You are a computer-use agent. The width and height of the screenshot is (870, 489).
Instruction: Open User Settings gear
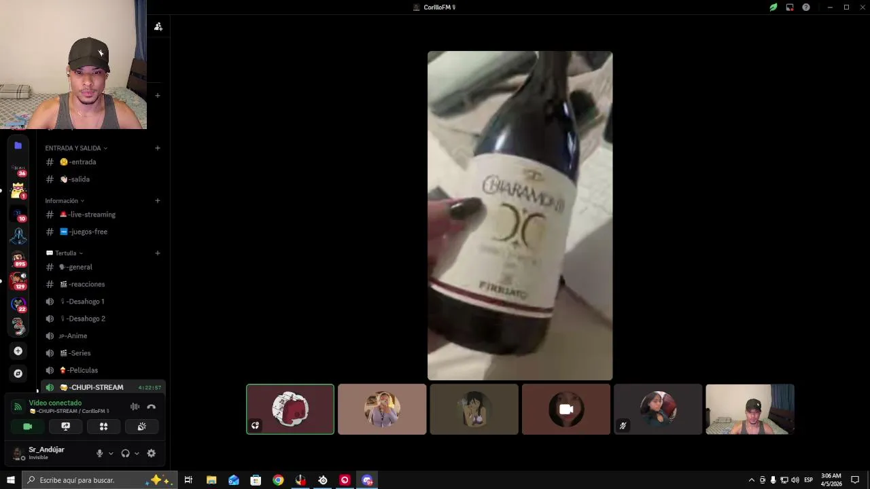(x=151, y=453)
